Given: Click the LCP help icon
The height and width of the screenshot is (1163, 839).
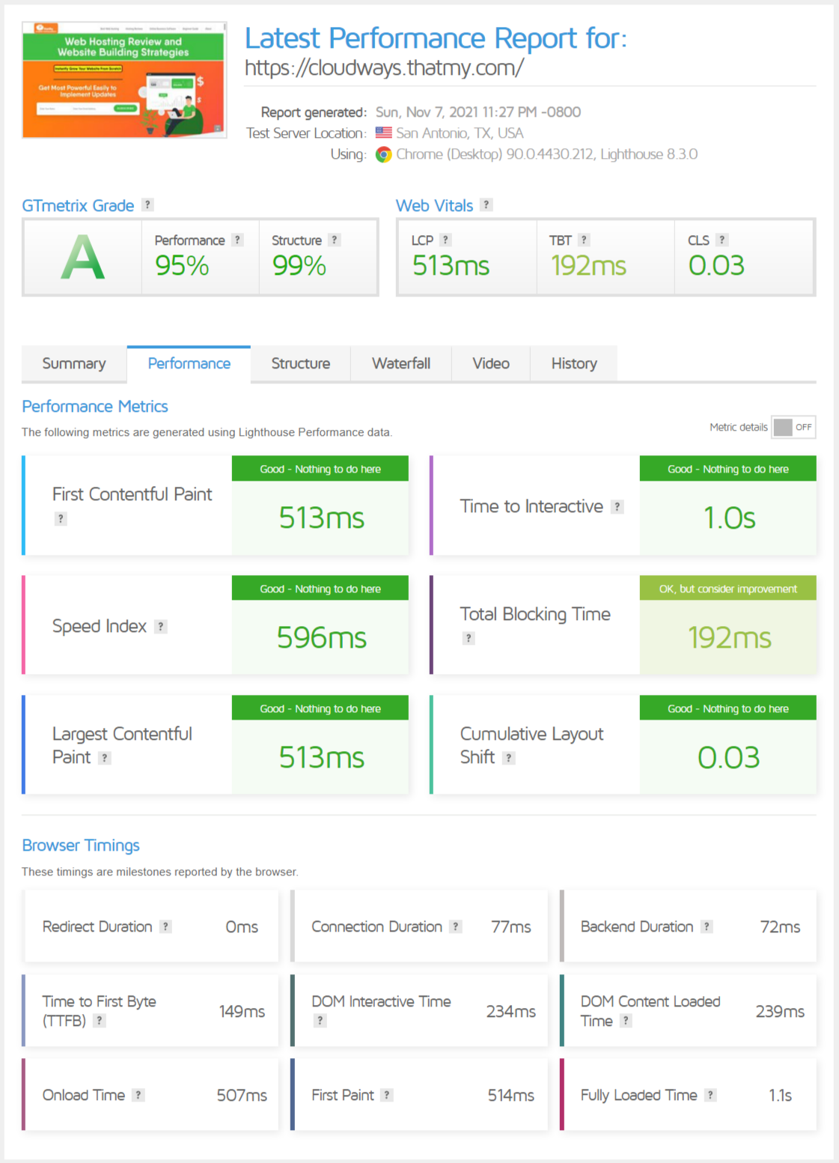Looking at the screenshot, I should pyautogui.click(x=445, y=240).
